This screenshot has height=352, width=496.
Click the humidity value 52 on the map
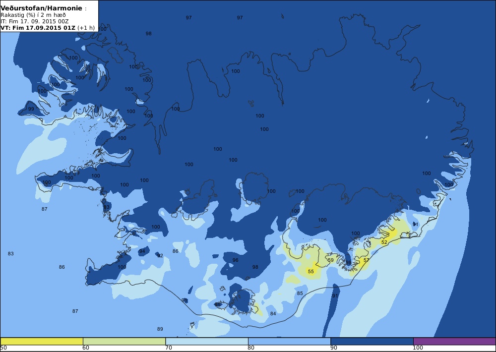[384, 242]
